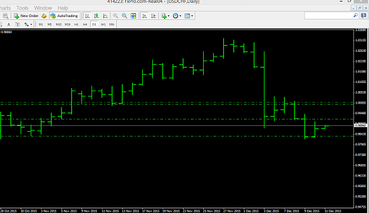
Task: Select the D1 daily timeframe
Action: pyautogui.click(x=94, y=24)
